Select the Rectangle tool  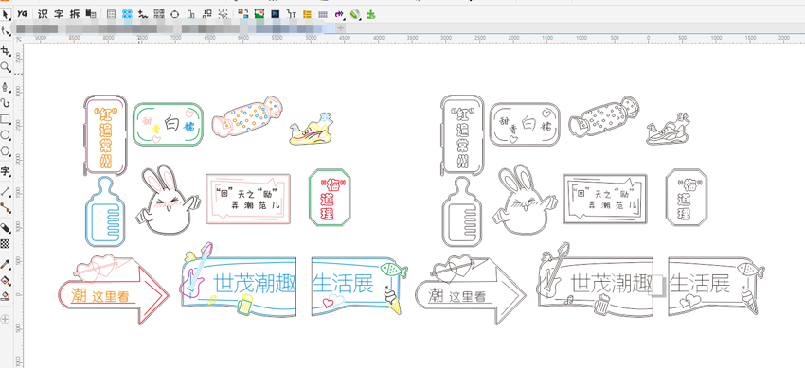tap(5, 119)
